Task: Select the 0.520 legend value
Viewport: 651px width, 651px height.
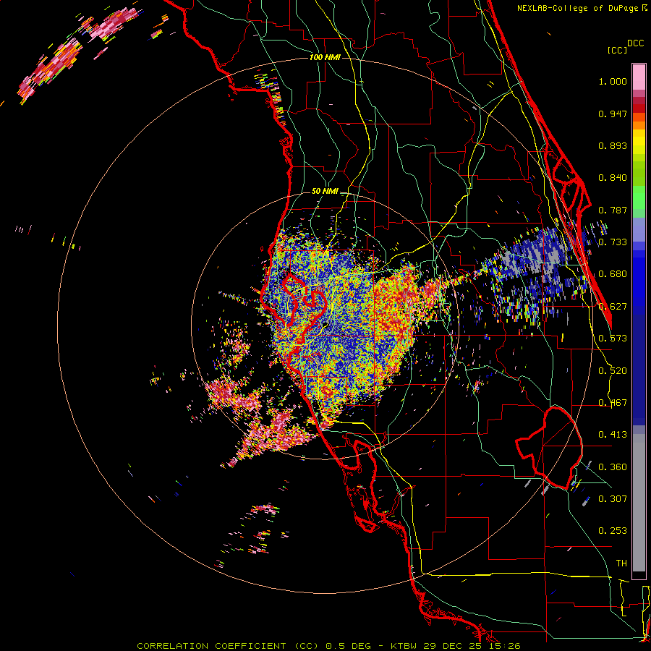Action: [x=613, y=370]
